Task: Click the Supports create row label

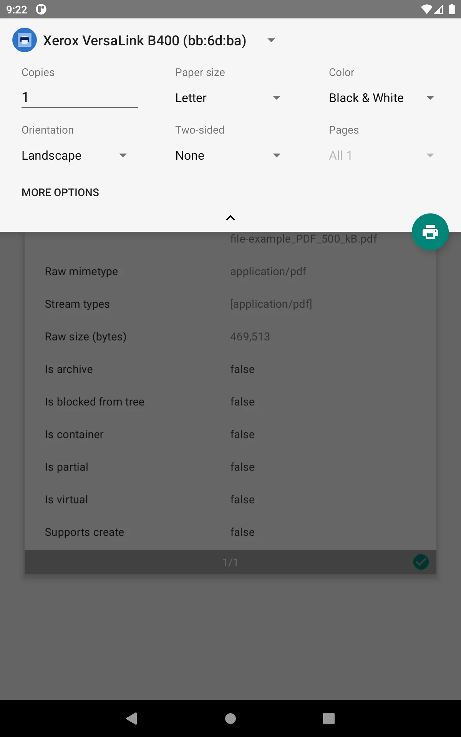Action: coord(85,532)
